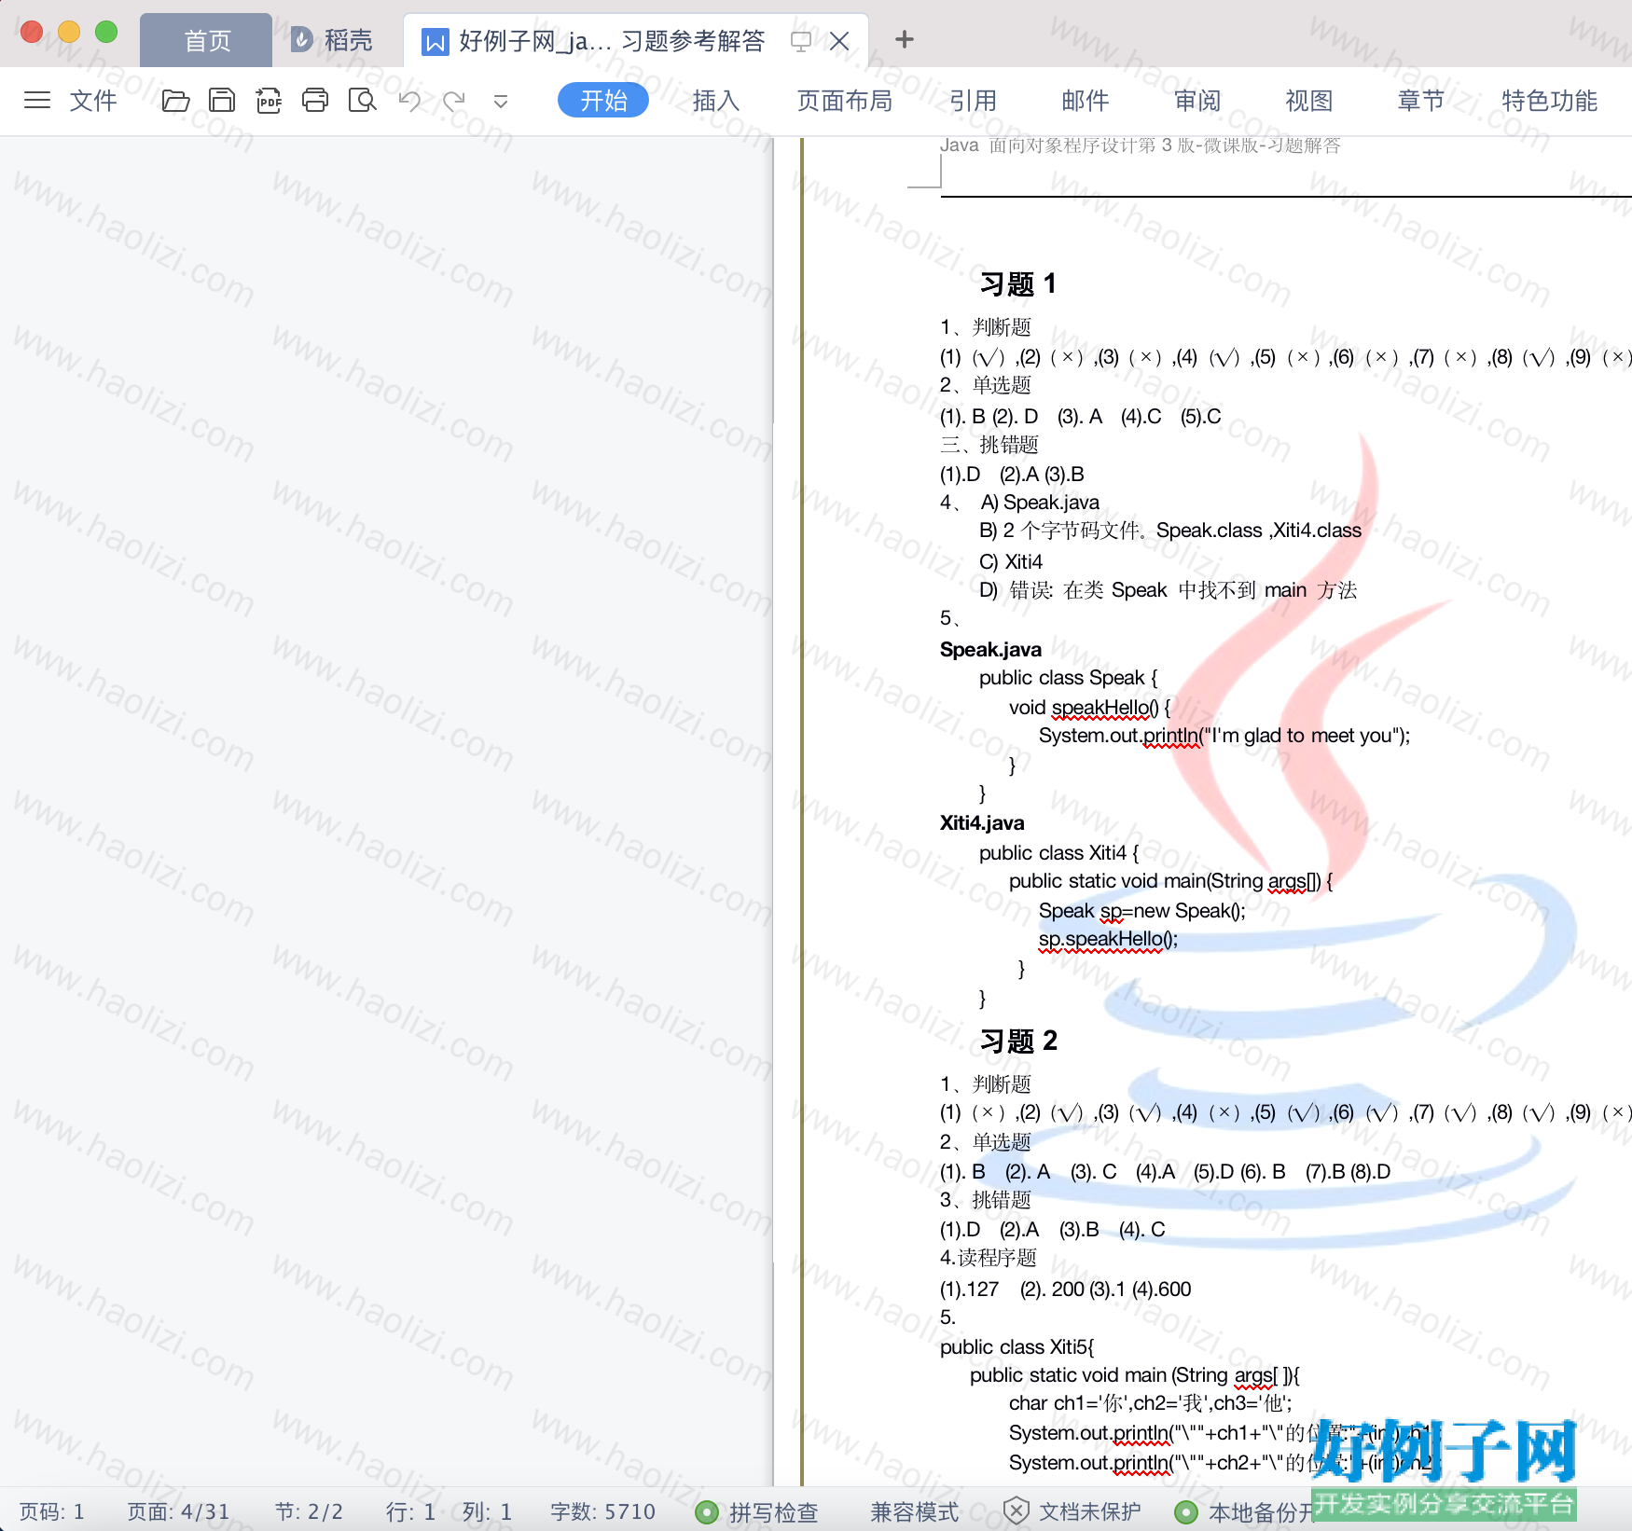Click the document icon on the active tab

click(435, 41)
